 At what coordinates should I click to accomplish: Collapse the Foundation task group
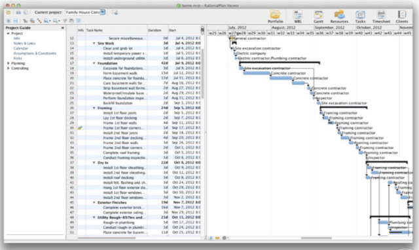click(x=94, y=63)
